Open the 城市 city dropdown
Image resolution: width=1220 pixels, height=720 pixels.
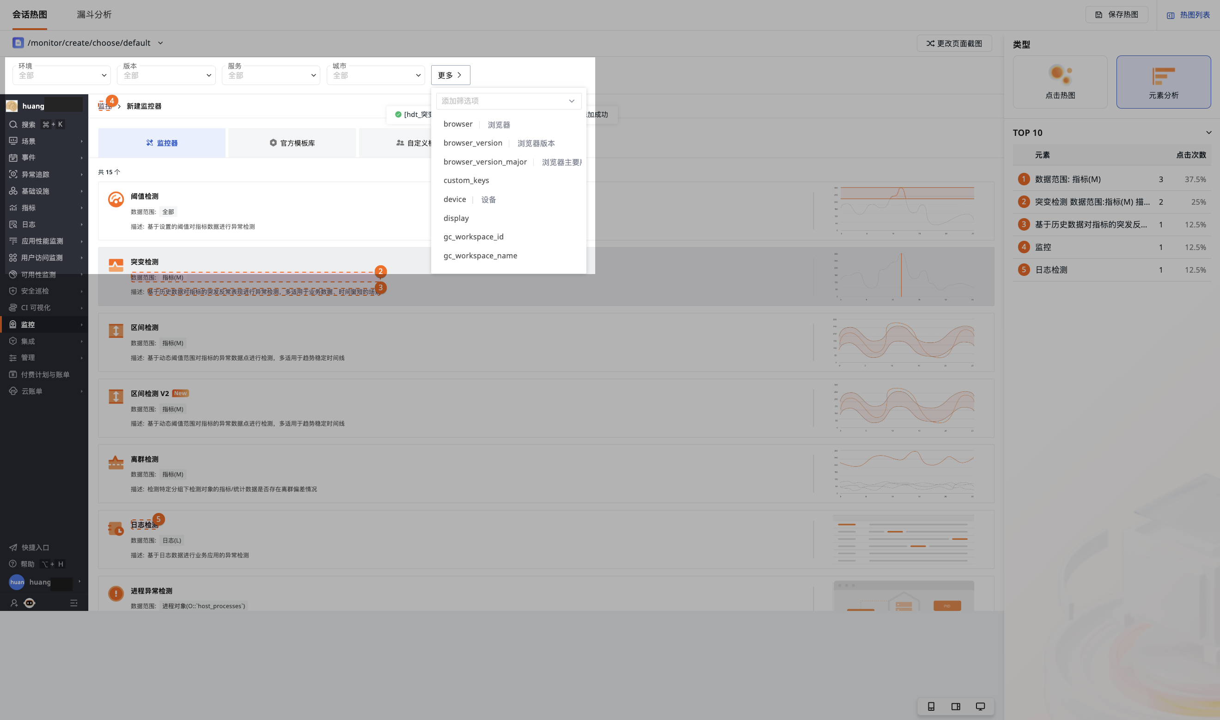coord(376,75)
